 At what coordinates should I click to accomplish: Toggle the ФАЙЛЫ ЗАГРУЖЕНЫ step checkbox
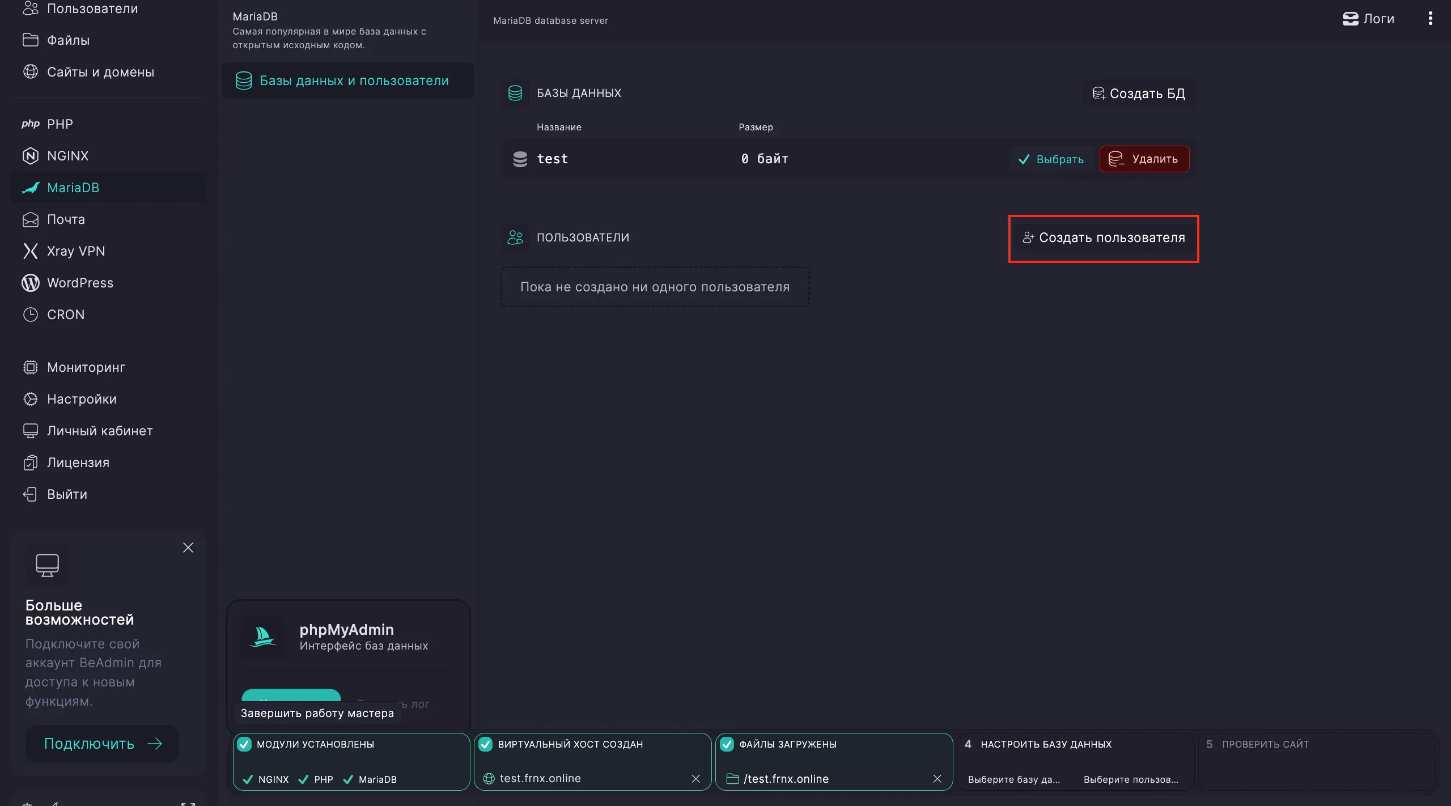click(728, 744)
